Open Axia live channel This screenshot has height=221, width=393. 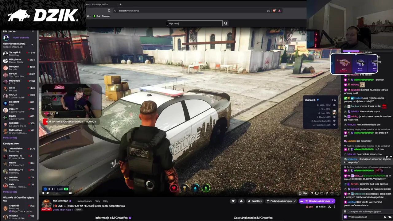coord(19,186)
